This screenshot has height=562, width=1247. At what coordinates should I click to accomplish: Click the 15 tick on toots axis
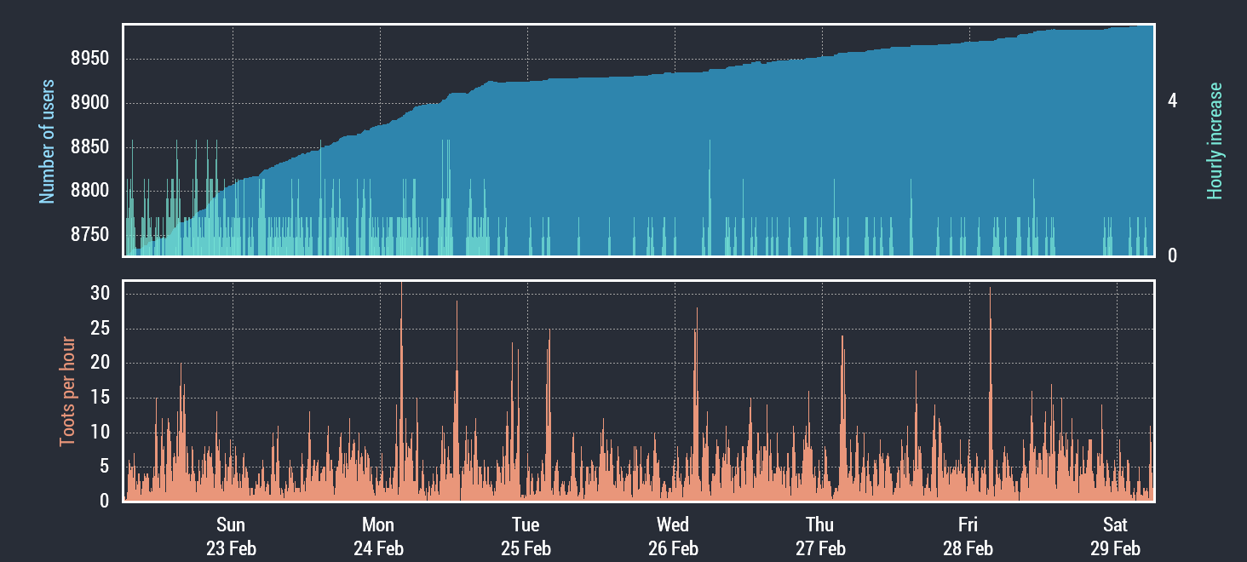pos(100,398)
